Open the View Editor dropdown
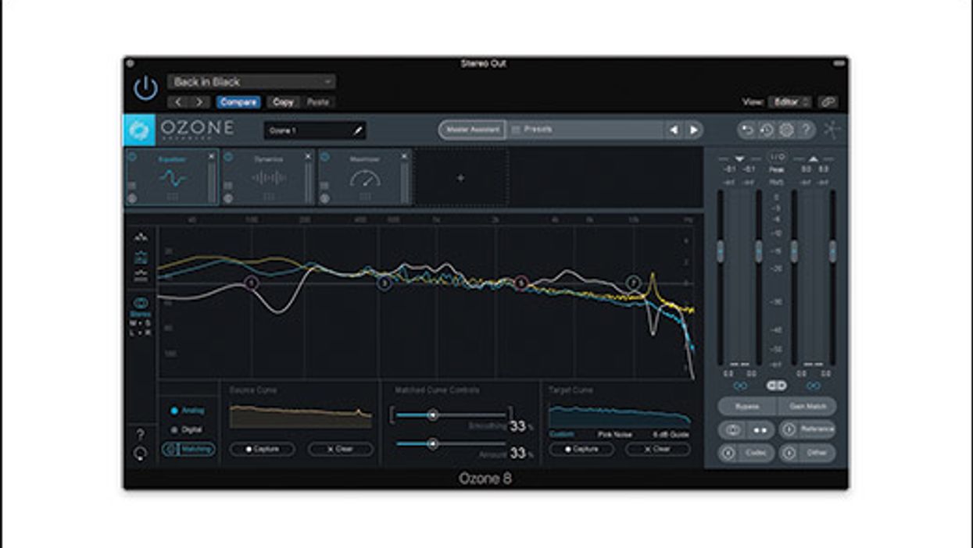This screenshot has height=548, width=973. pyautogui.click(x=789, y=102)
